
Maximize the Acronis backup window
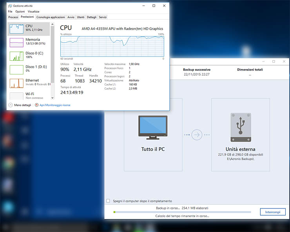[x=274, y=62]
